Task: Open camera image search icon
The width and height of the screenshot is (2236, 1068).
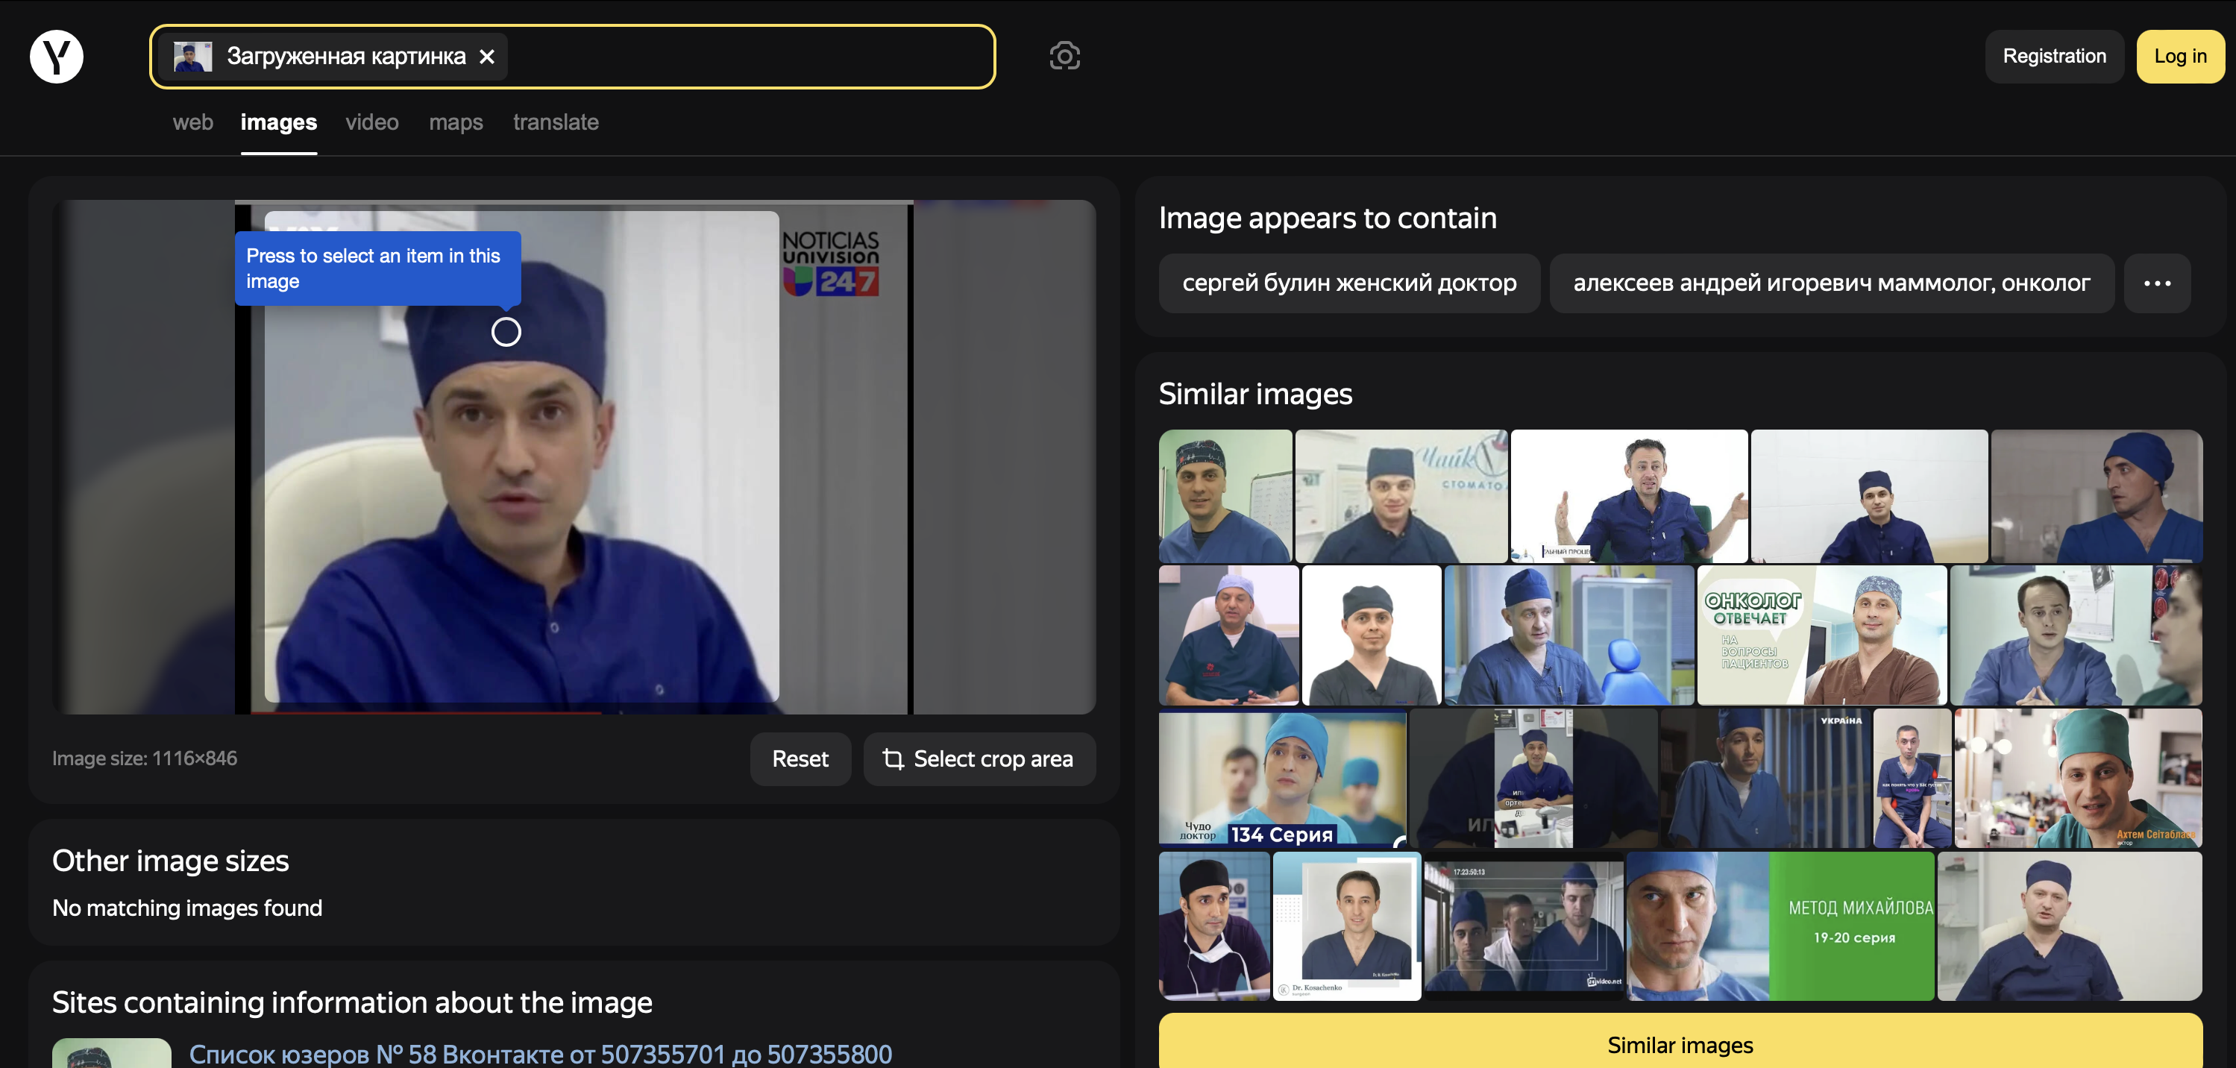Action: click(1064, 57)
